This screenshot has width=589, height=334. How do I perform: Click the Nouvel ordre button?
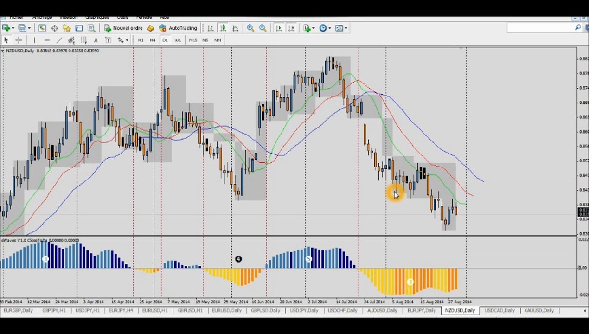123,28
